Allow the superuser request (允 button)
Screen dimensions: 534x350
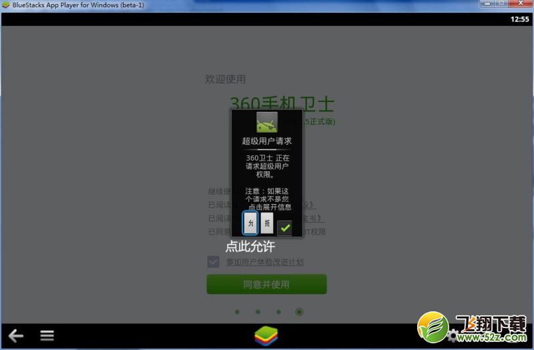click(x=250, y=223)
